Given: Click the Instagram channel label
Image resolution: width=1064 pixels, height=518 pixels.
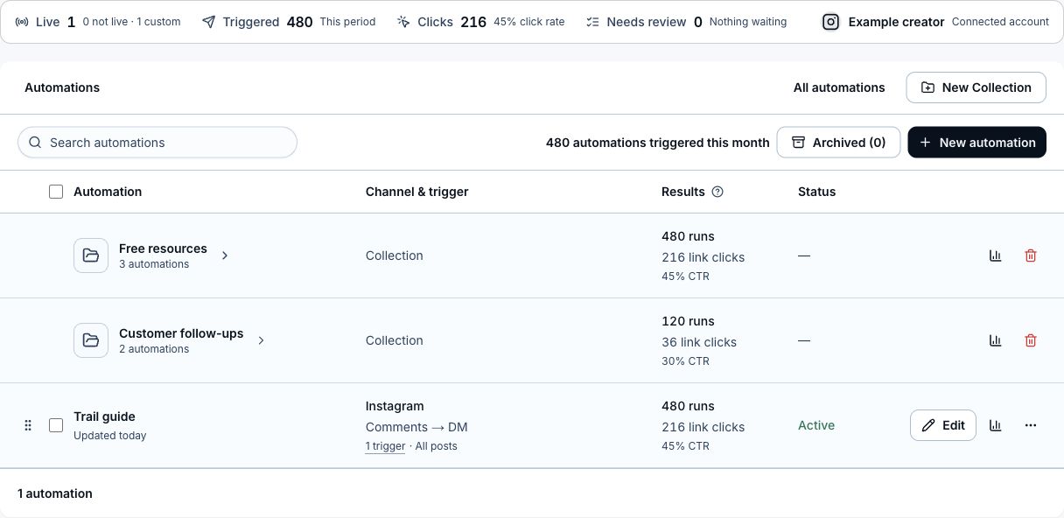Looking at the screenshot, I should pyautogui.click(x=395, y=406).
